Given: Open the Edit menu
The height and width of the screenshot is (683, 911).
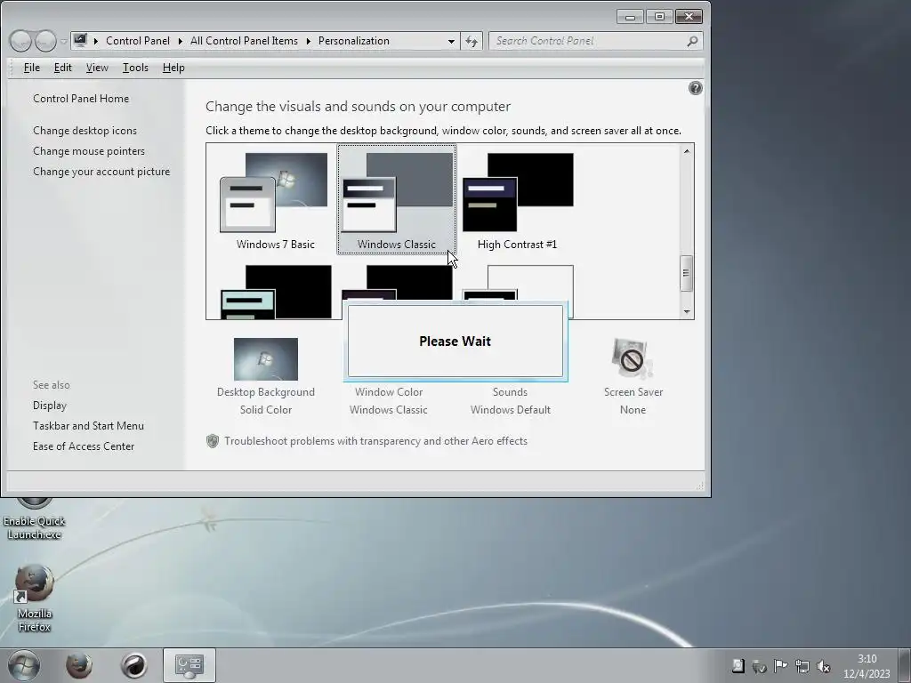Looking at the screenshot, I should [x=63, y=68].
